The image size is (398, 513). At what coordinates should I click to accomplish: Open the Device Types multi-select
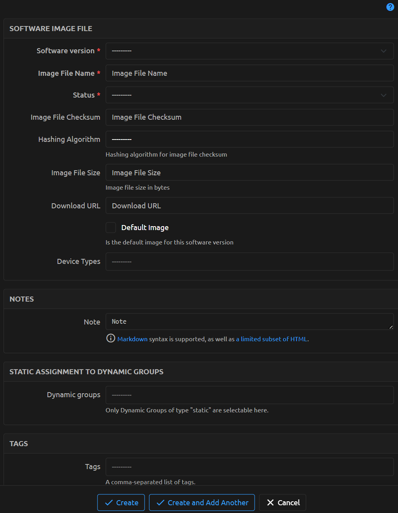pos(250,262)
